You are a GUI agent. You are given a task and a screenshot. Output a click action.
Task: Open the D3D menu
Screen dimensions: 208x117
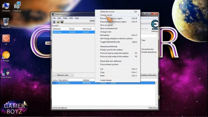coord(71,18)
